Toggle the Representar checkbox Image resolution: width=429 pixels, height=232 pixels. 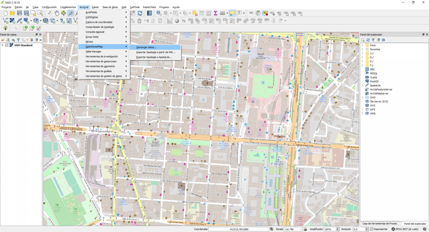[x=371, y=229]
